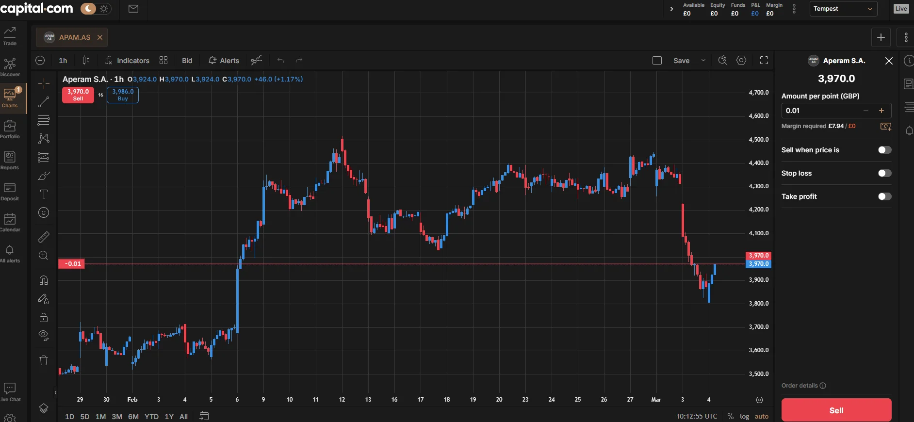Select the 1M date range

pos(100,417)
